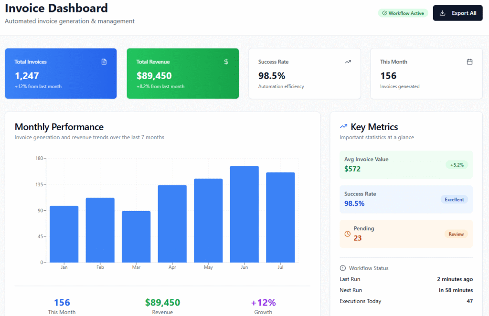This screenshot has height=316, width=489.
Task: Click the download icon in Export All
Action: pos(443,13)
